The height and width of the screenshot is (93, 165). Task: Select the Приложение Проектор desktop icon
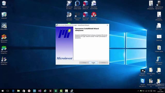click(159, 5)
